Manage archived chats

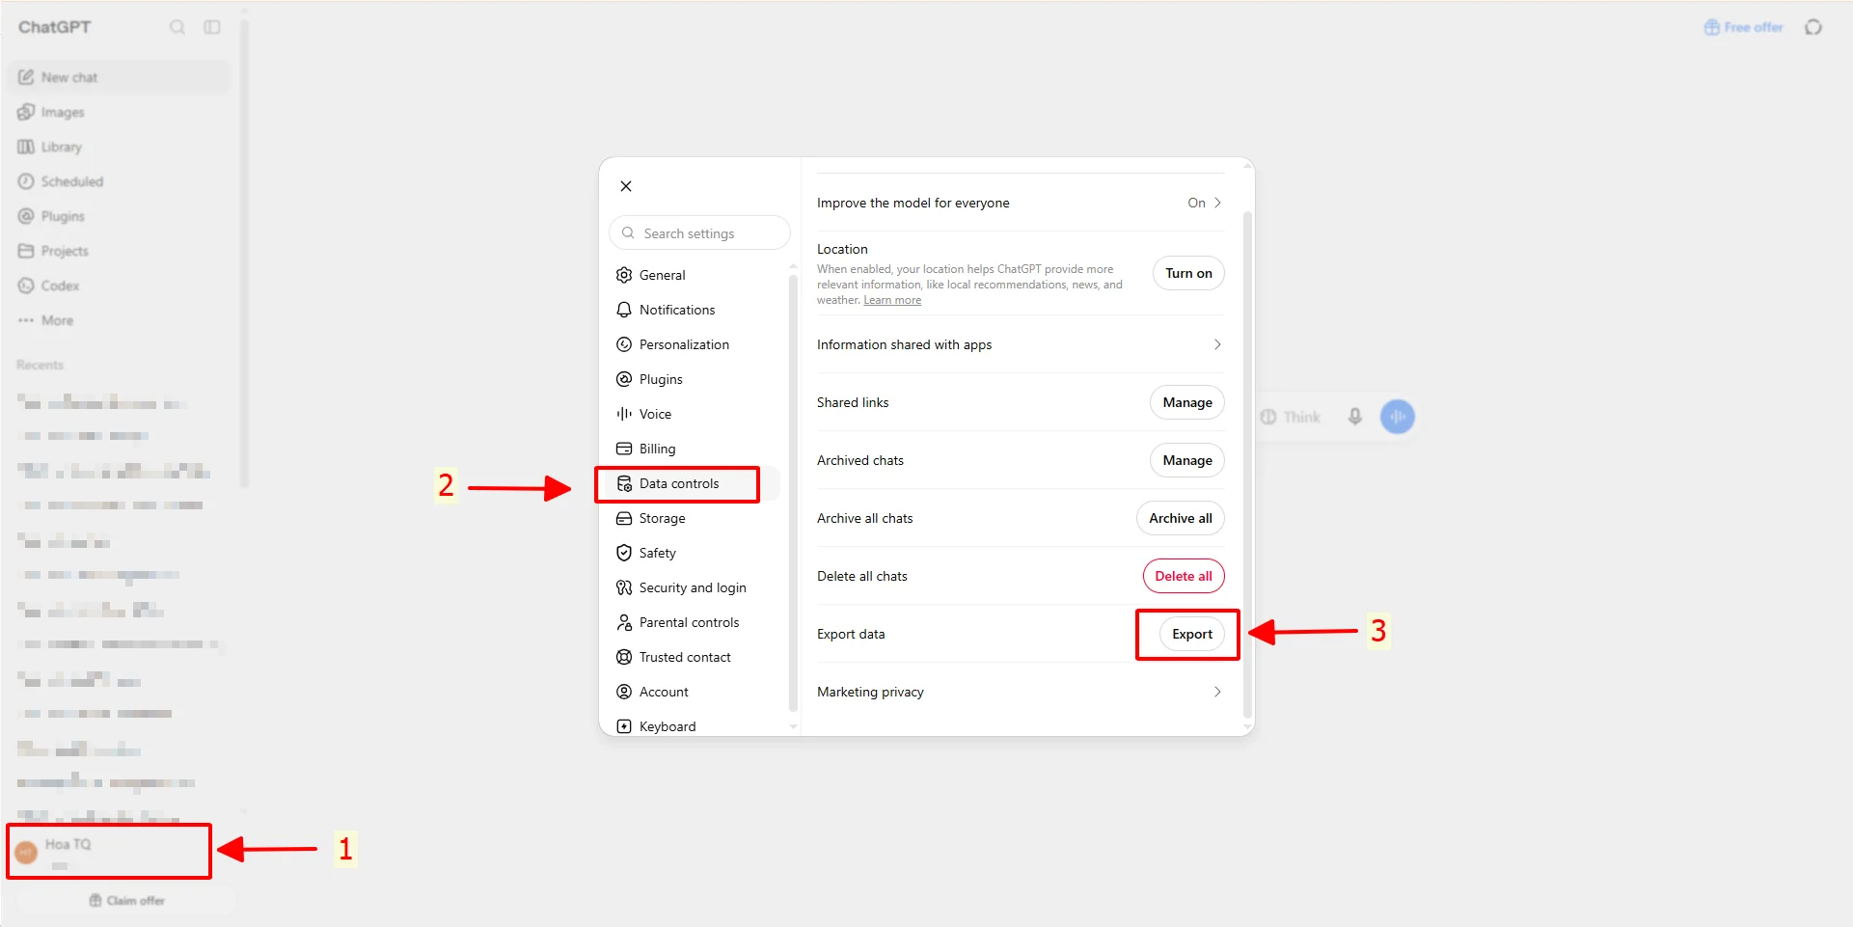(x=1187, y=460)
